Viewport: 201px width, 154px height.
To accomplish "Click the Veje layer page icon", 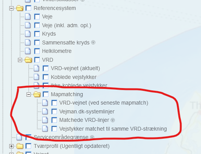I will tap(28, 17).
